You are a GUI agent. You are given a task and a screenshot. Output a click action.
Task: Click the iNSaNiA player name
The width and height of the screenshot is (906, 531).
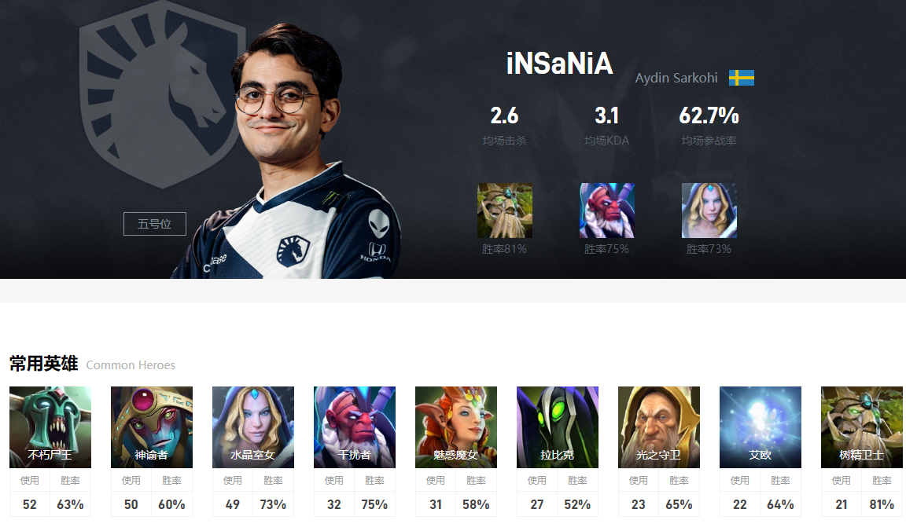click(559, 64)
